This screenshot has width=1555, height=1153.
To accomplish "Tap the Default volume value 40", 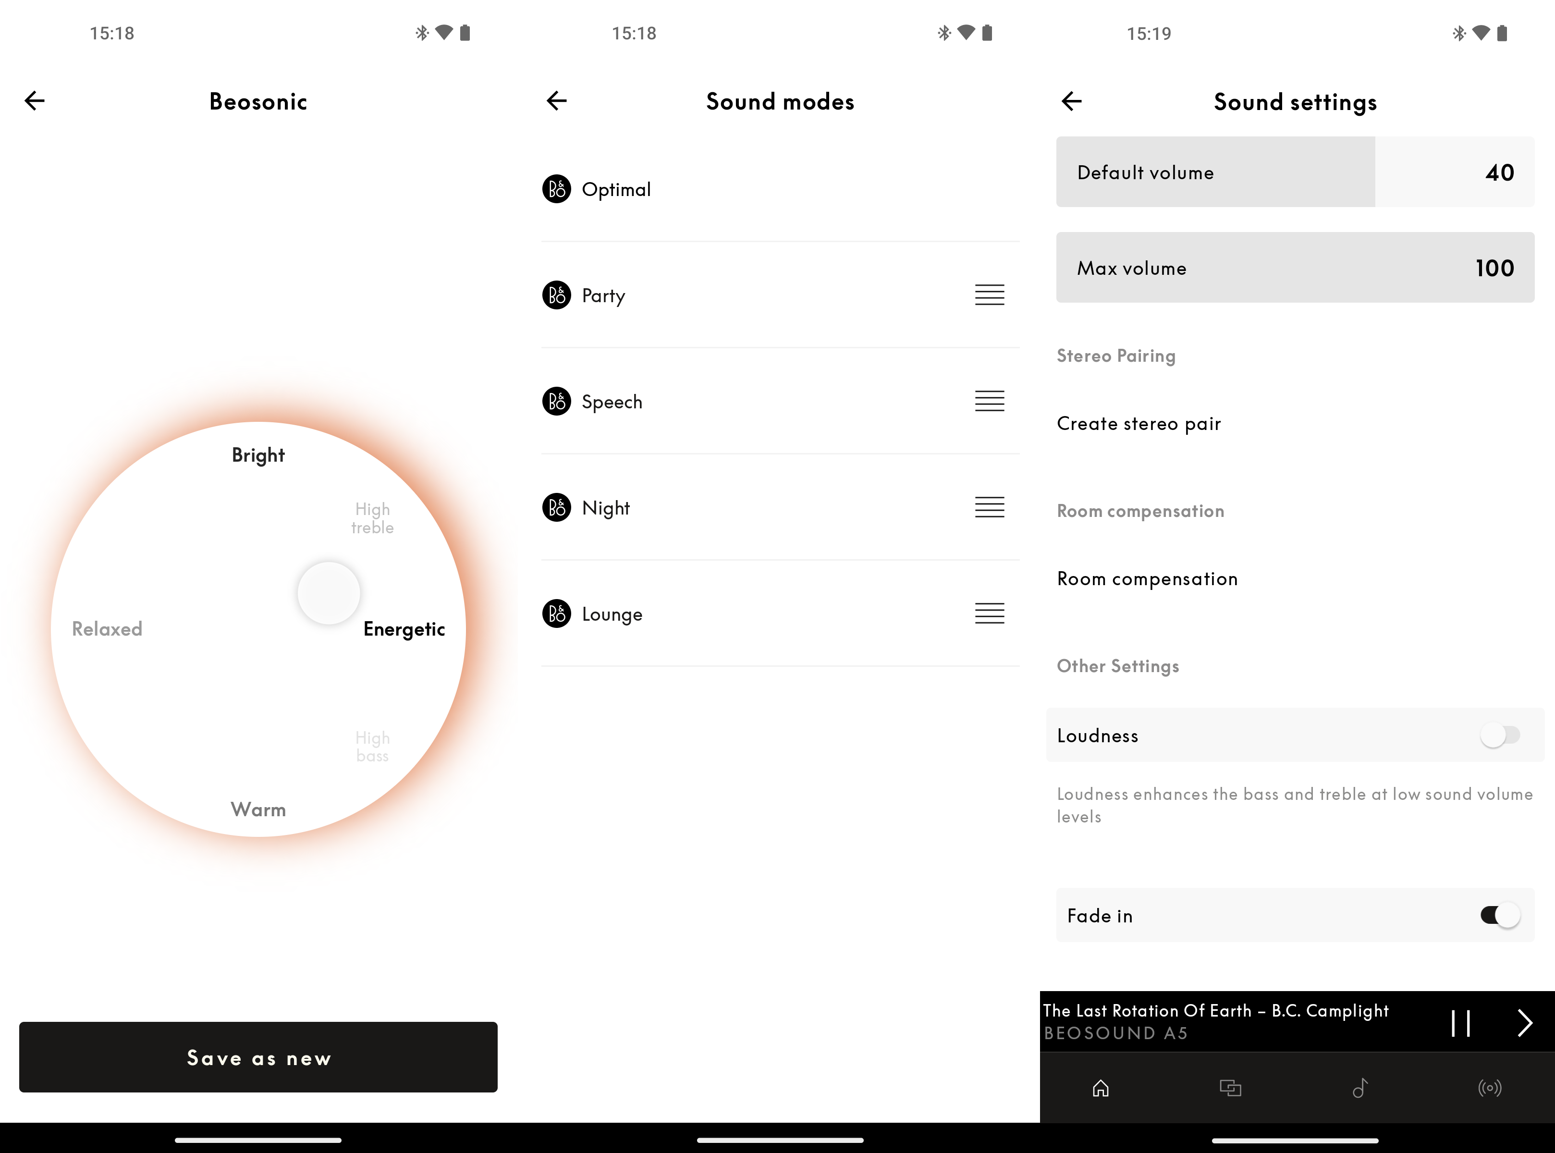I will [1500, 172].
